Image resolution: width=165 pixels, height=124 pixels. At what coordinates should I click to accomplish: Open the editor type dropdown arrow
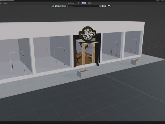coord(51,6)
